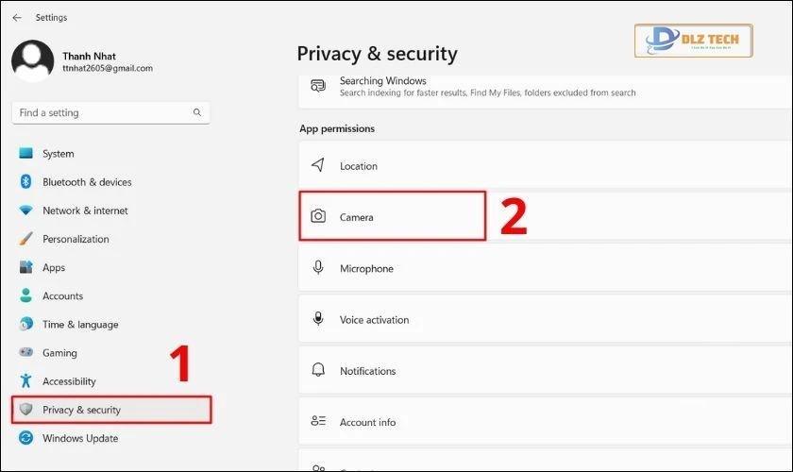Open Account info permission settings

coord(367,422)
